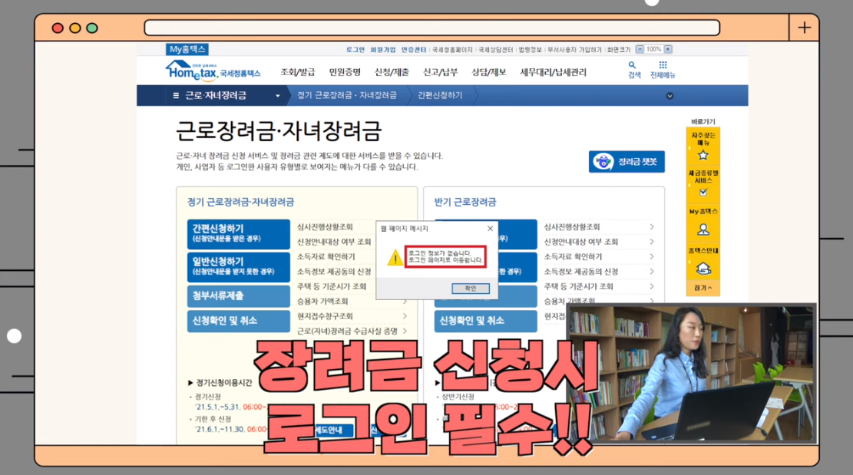Click the plus new-tab icon in browser frame

tap(804, 28)
